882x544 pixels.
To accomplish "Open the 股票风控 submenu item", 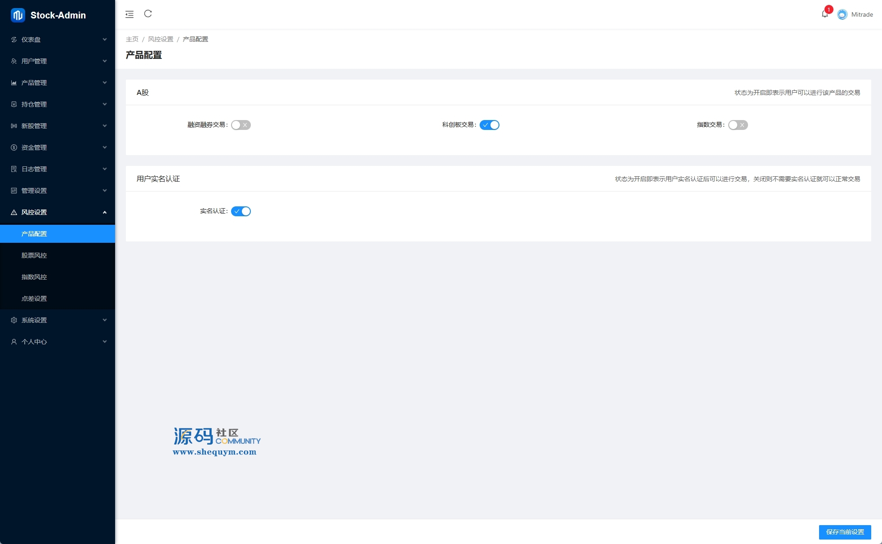I will tap(34, 255).
